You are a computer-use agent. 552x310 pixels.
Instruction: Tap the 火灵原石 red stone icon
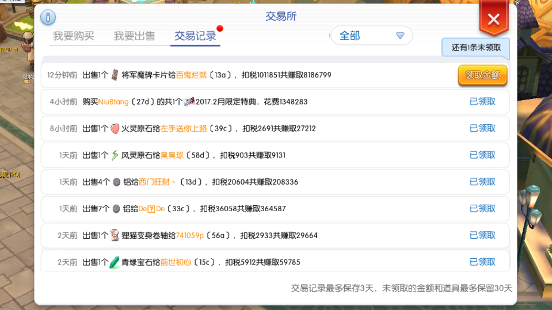point(115,128)
